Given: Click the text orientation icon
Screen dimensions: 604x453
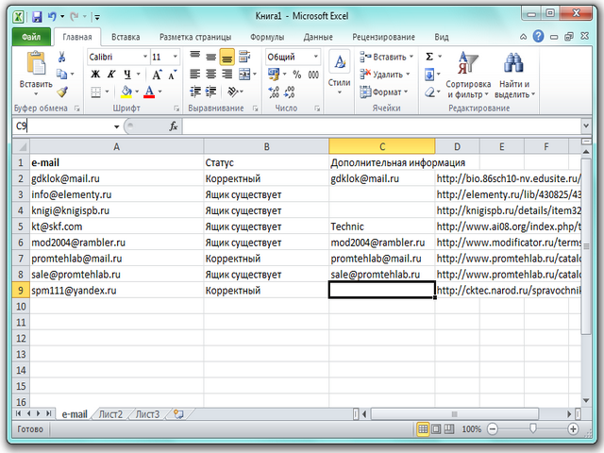Looking at the screenshot, I should point(233,92).
